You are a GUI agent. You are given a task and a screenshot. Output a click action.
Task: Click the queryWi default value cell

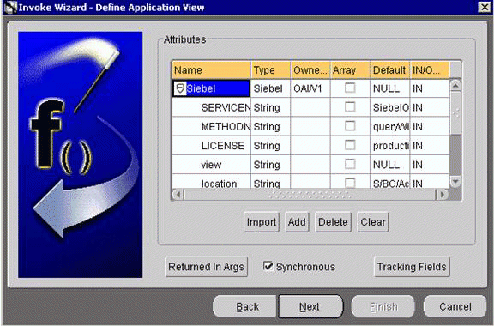pos(390,126)
